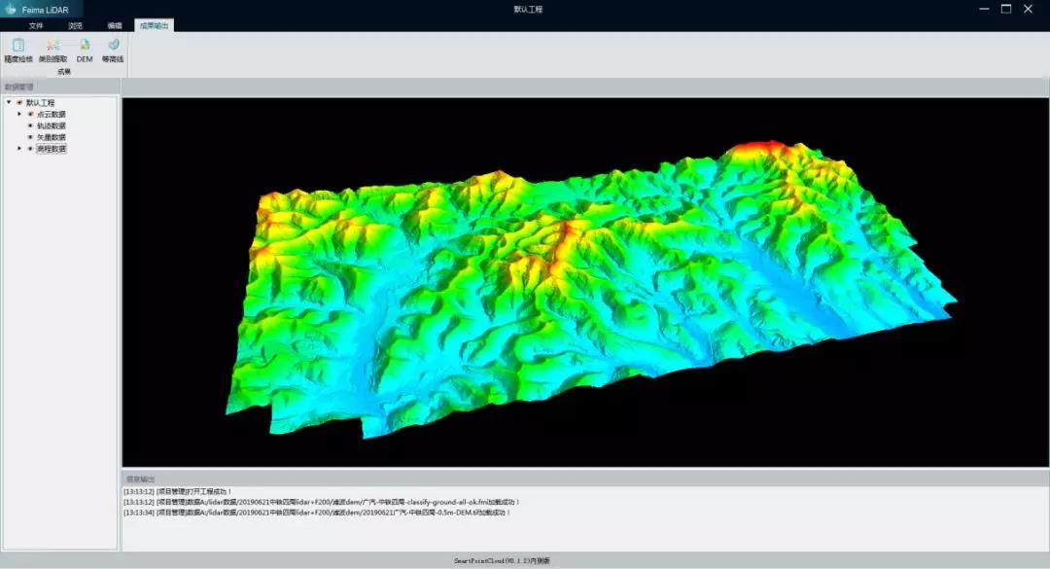
Task: Click the Feima LiDAR logo icon
Action: click(11, 9)
